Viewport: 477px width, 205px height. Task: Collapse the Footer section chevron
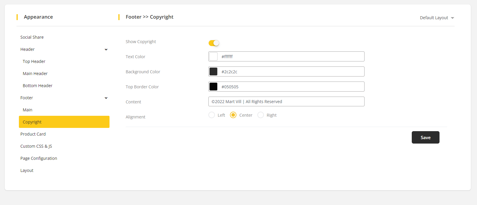pyautogui.click(x=106, y=98)
